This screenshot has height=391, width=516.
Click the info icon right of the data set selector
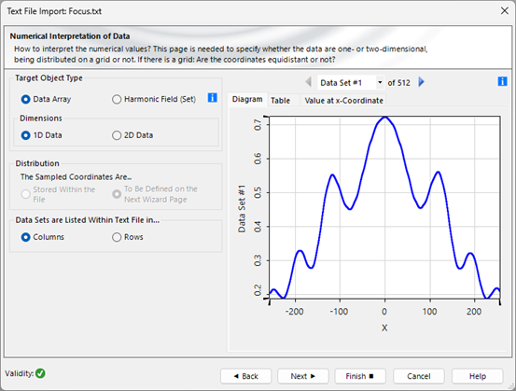pos(502,81)
